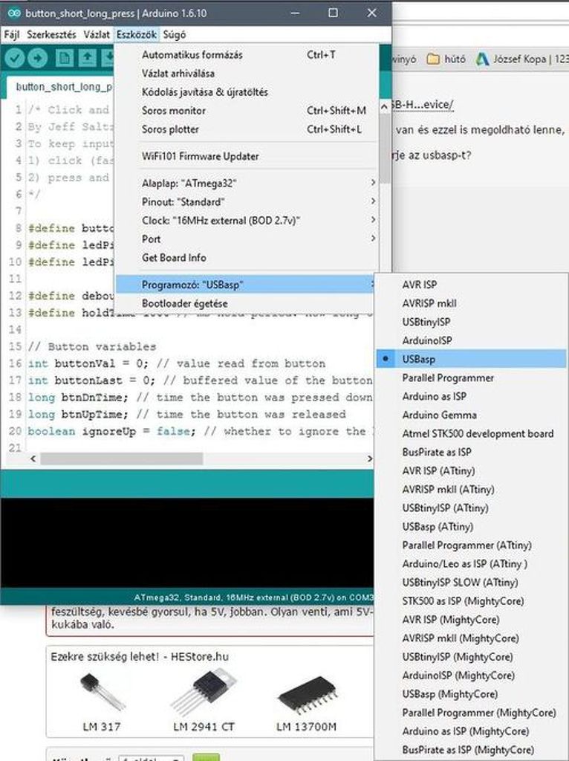The image size is (569, 761).
Task: Expand Alaplap ATmega32 submenu
Action: [x=247, y=184]
